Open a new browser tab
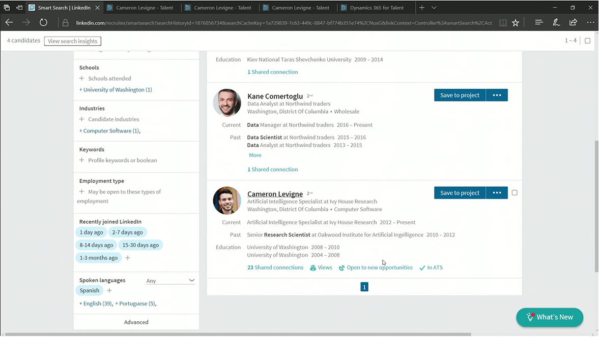This screenshot has width=599, height=337. click(422, 8)
